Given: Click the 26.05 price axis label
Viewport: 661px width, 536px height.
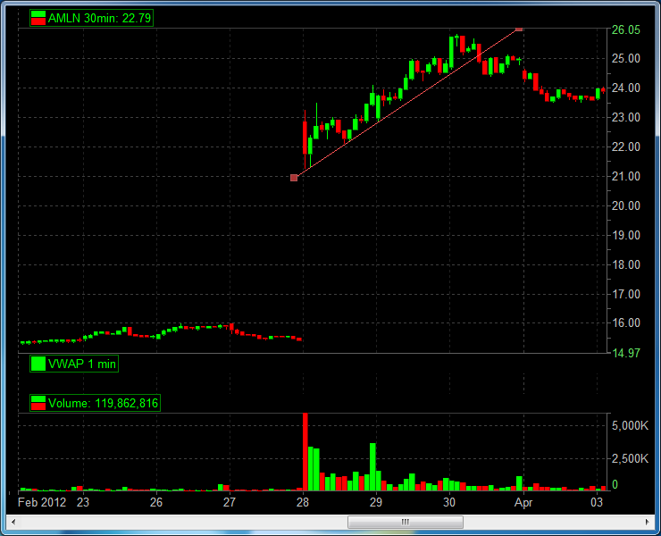Looking at the screenshot, I should [625, 30].
